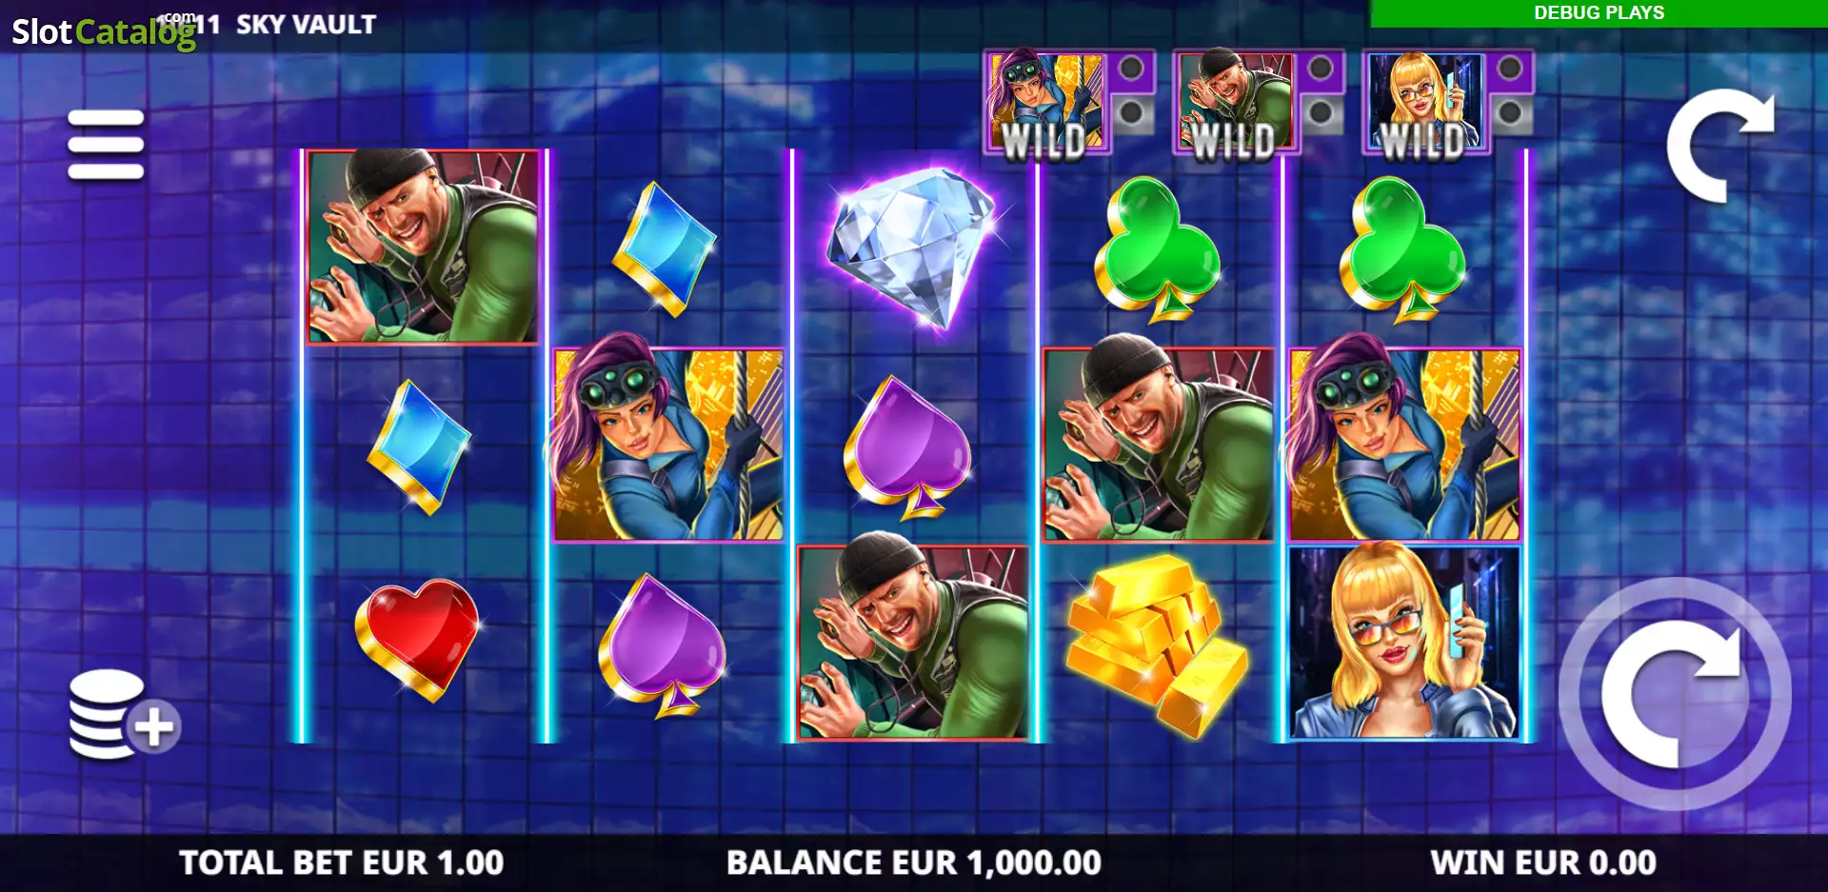This screenshot has width=1828, height=892.
Task: Click the TOTAL BET EUR 1.00 text
Action: 341,862
